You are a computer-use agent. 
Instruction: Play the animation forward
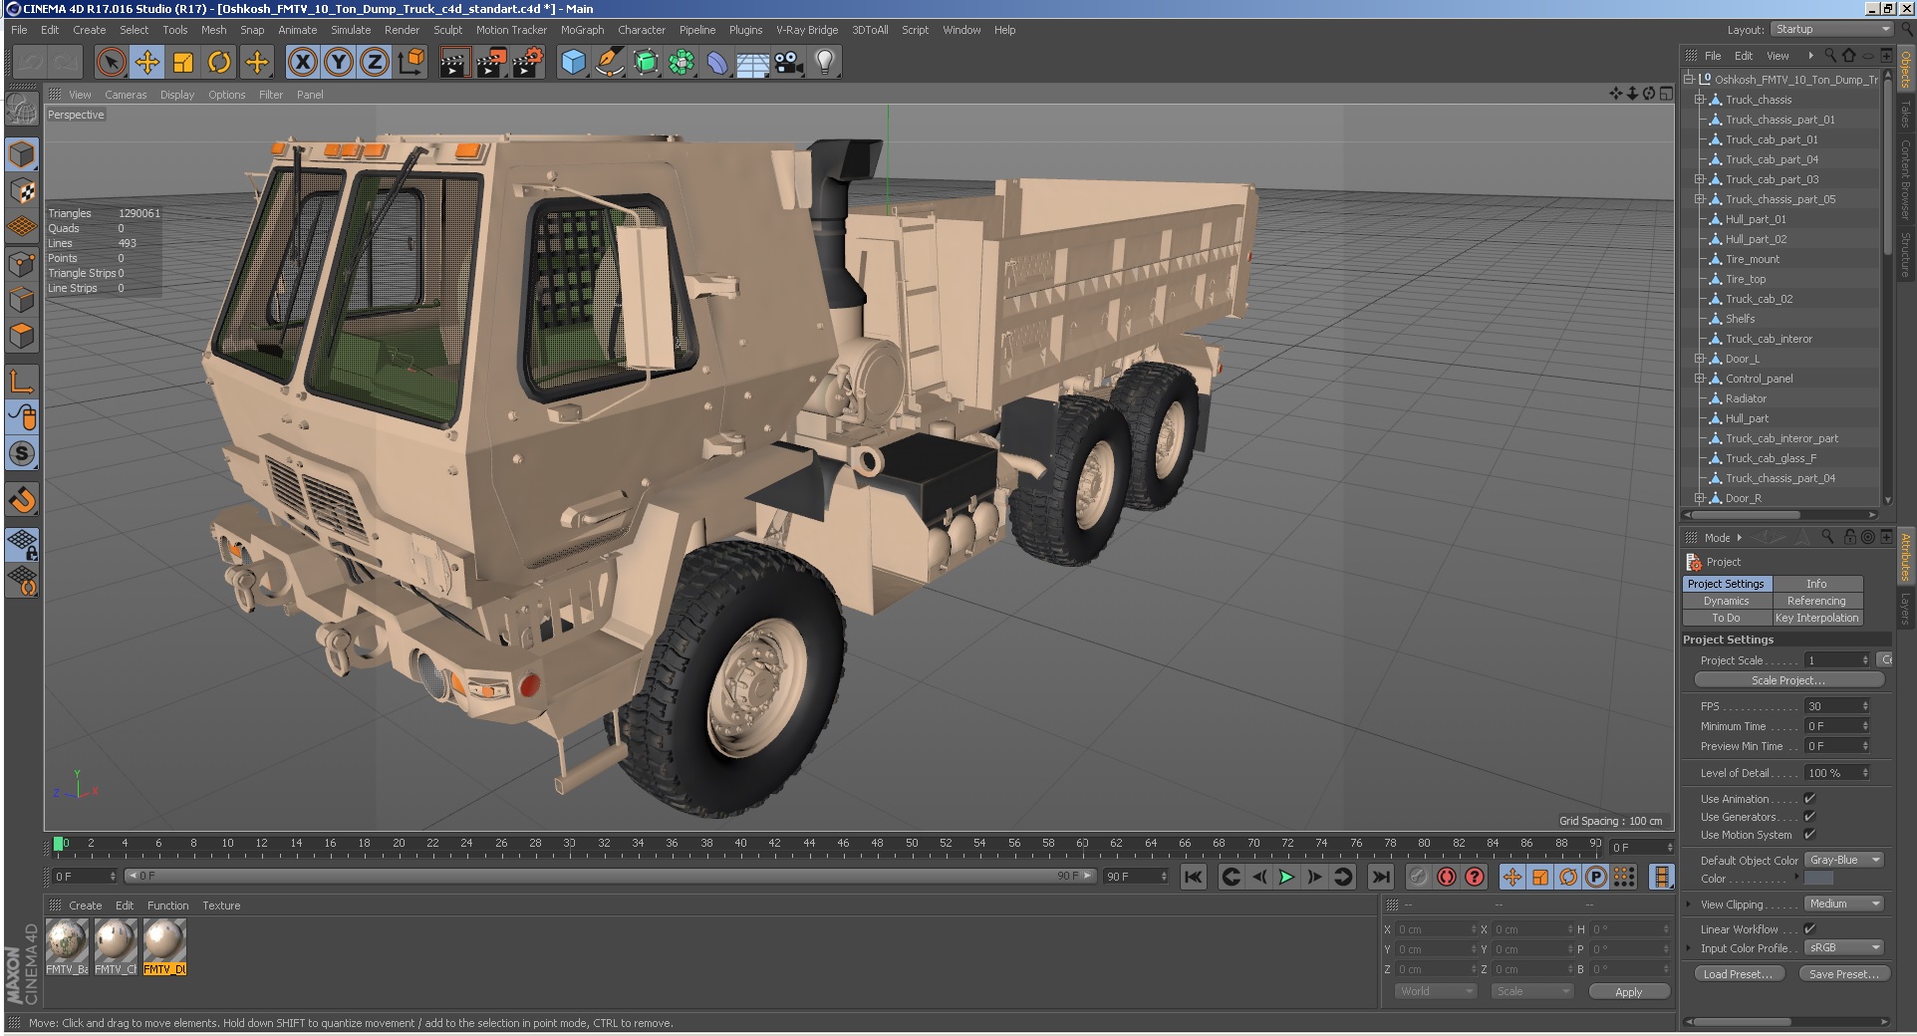[x=1286, y=877]
